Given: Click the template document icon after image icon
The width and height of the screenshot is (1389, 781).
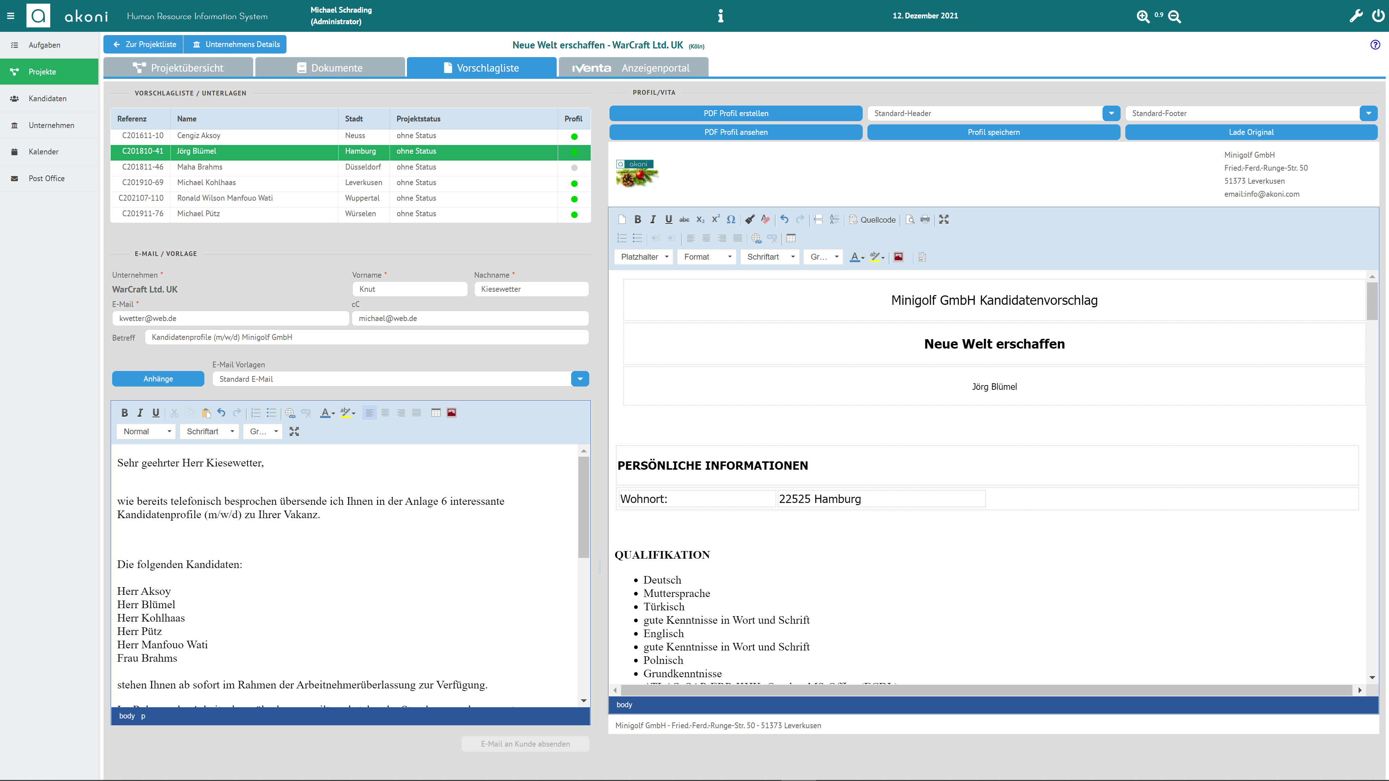Looking at the screenshot, I should coord(922,257).
